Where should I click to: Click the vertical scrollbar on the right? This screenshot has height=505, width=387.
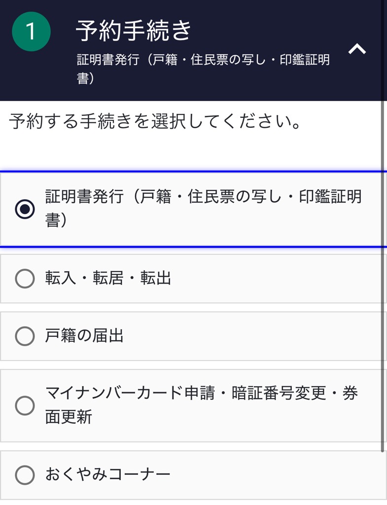383,247
